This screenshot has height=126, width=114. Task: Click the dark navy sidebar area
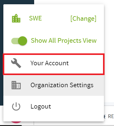click(x=2, y=51)
